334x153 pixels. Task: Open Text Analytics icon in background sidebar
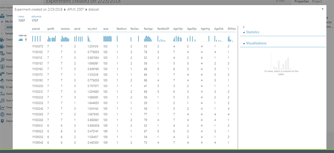(x=3, y=101)
